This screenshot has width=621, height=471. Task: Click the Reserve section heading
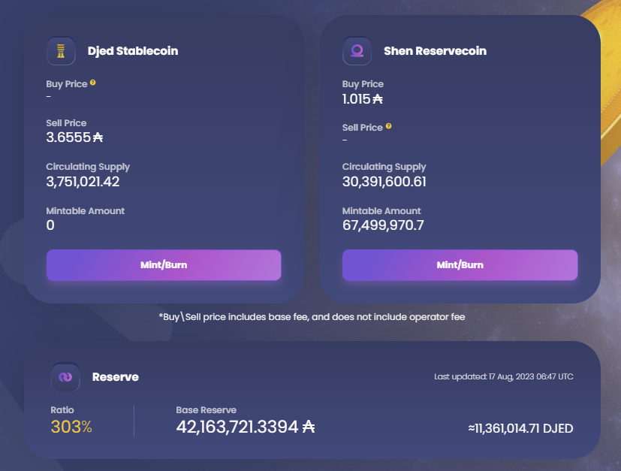[x=115, y=376]
